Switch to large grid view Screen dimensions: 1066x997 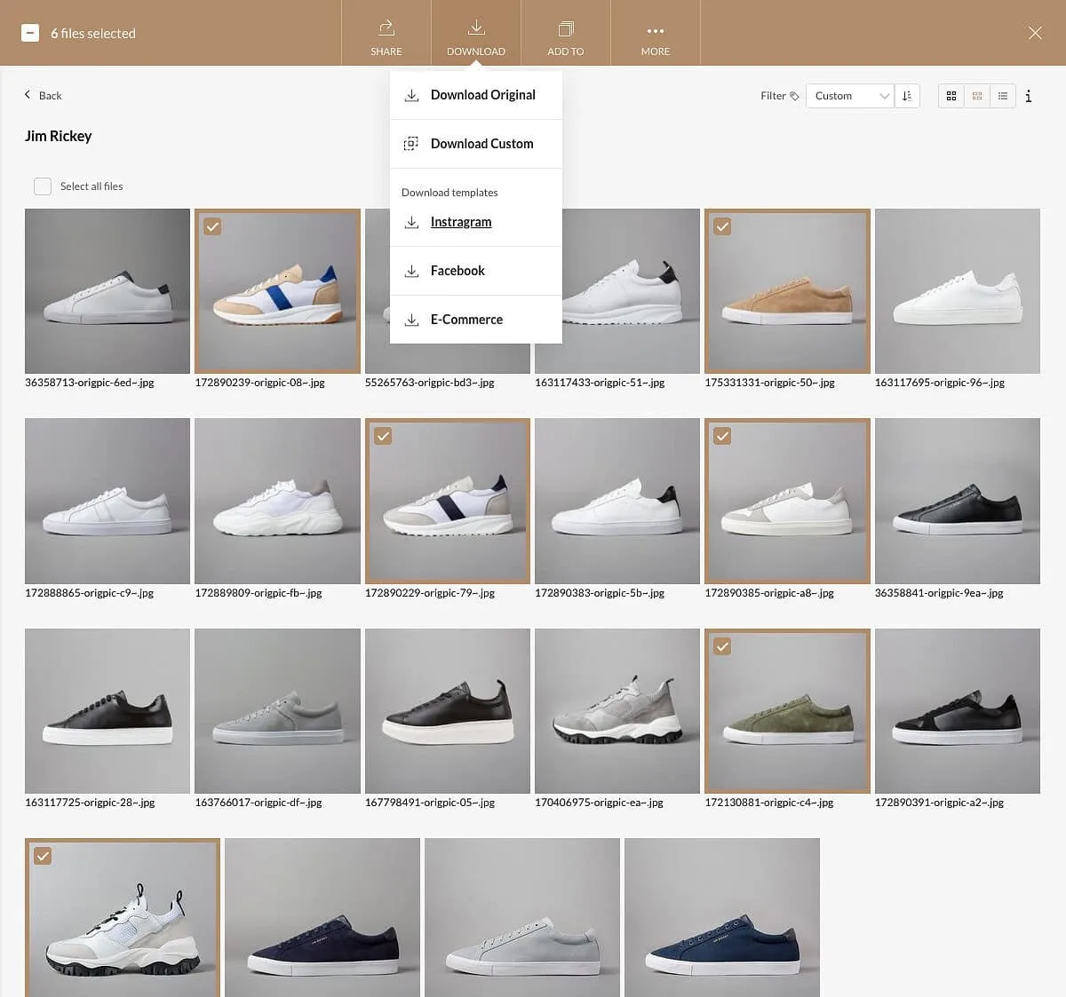951,96
